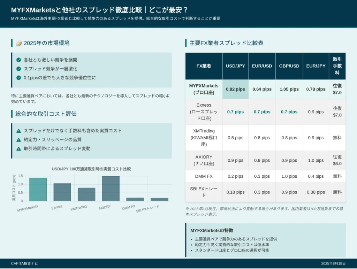Select the AXIORY bar in the cost chart
This screenshot has width=357, height=269.
(x=111, y=189)
